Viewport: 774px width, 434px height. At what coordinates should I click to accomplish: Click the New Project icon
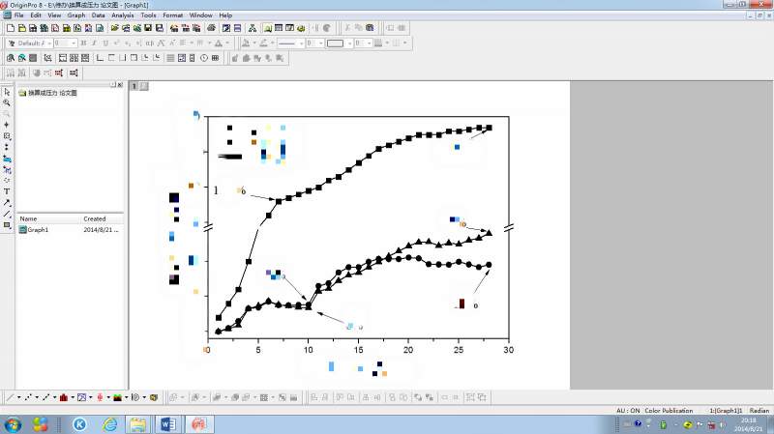click(x=11, y=28)
